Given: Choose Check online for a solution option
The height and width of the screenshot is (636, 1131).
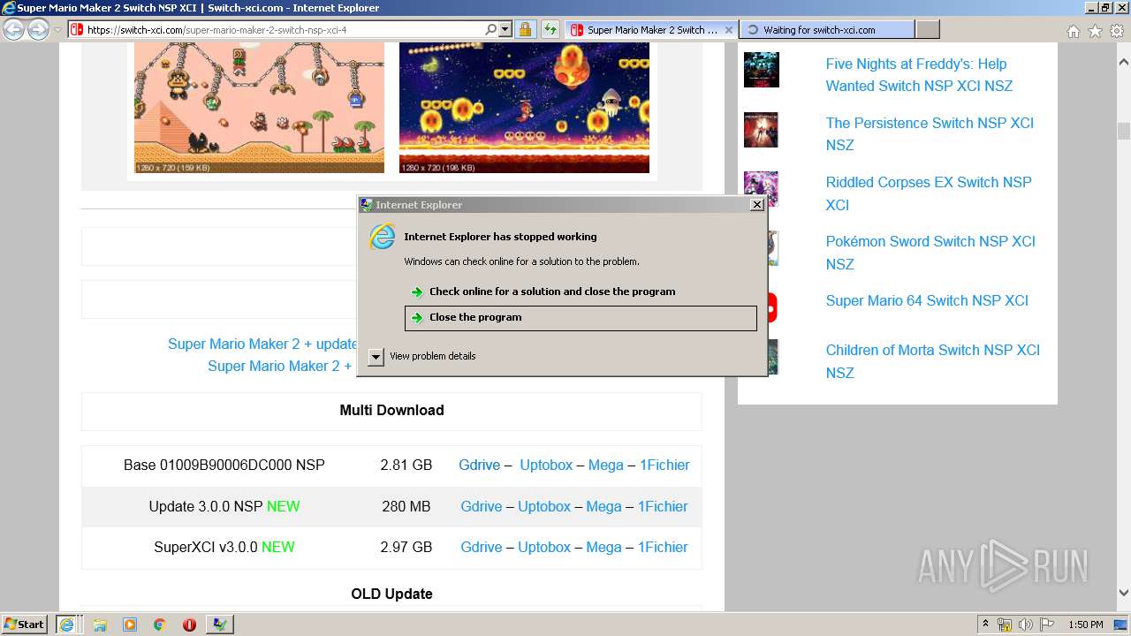Looking at the screenshot, I should 551,291.
